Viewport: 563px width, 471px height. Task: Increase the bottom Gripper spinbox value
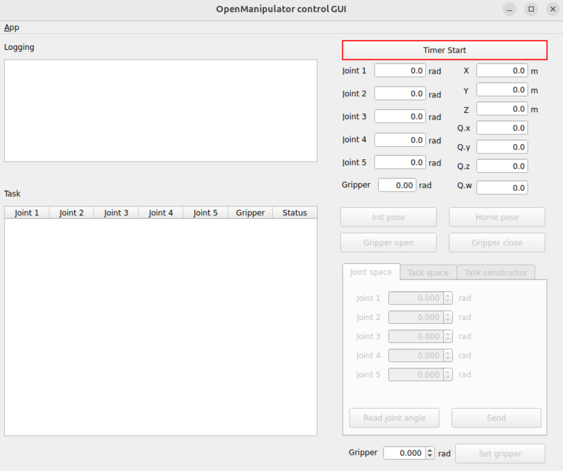pos(430,450)
